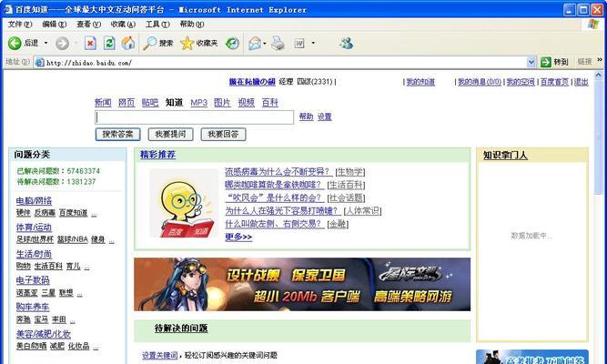Click the IE icon in the title bar
The image size is (607, 364).
8,9
